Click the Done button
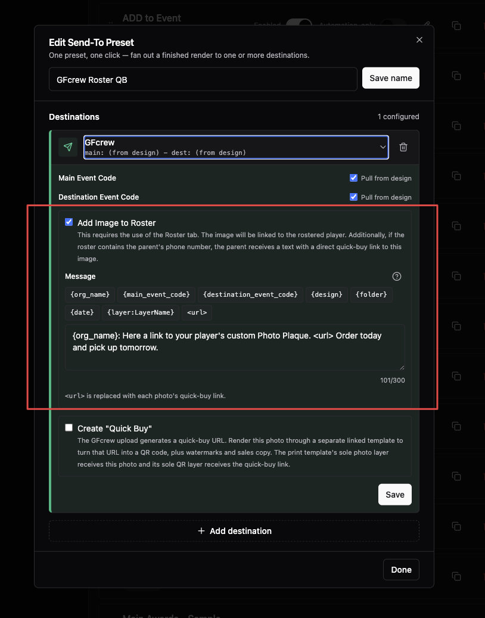This screenshot has width=485, height=618. [x=401, y=570]
